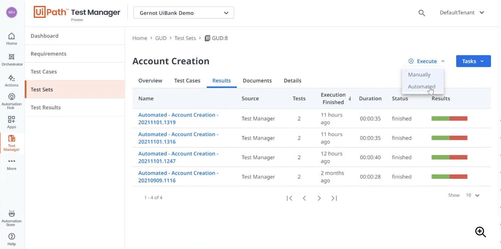This screenshot has width=501, height=249.
Task: Open Automation Hub from the left rail
Action: coord(12,101)
